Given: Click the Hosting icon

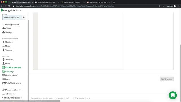Looking at the screenshot, I should [x=3, y=75].
